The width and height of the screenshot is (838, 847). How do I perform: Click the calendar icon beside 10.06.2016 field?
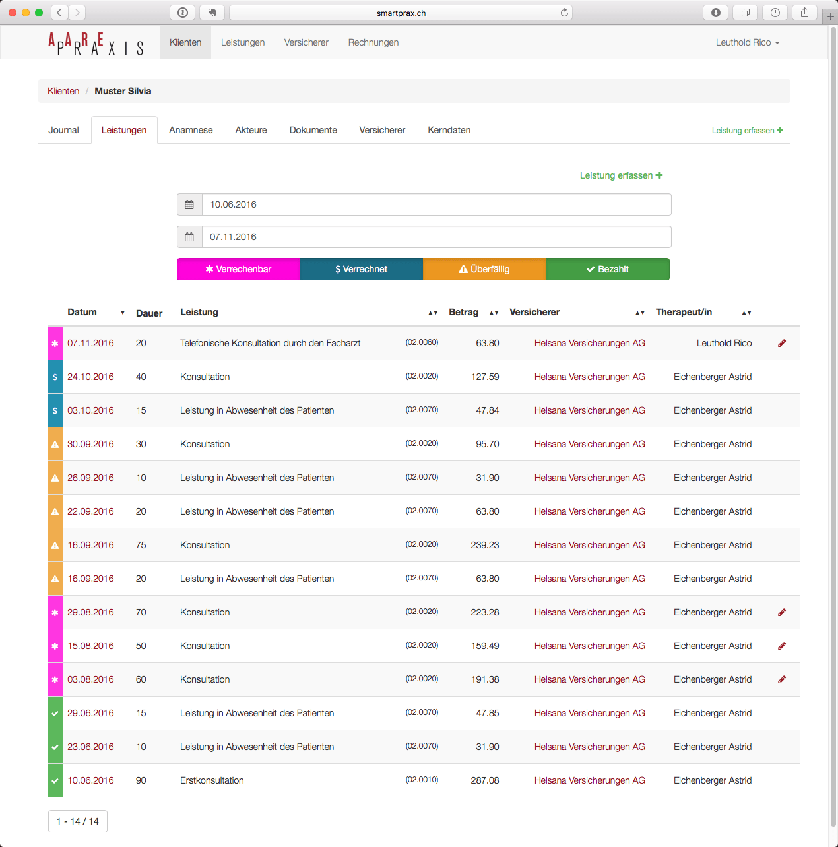click(x=189, y=204)
